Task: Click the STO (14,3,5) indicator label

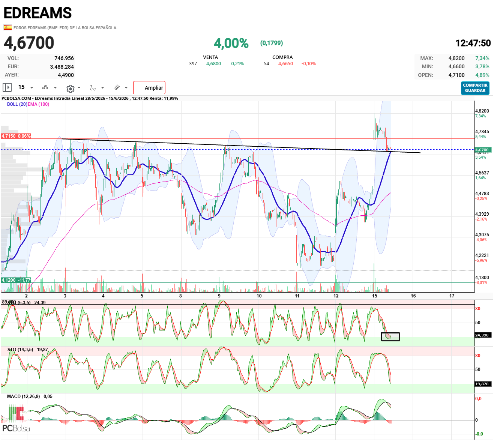Action: [x=20, y=350]
